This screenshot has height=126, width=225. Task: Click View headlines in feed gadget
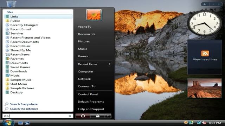click(x=205, y=59)
